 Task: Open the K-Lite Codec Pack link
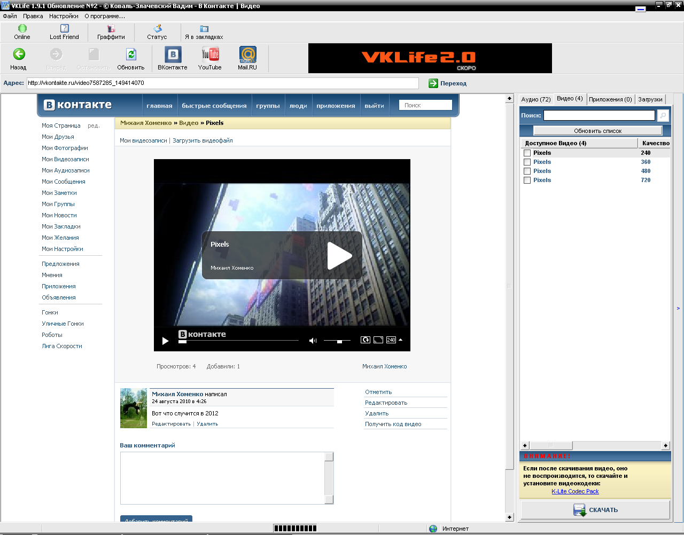(575, 491)
